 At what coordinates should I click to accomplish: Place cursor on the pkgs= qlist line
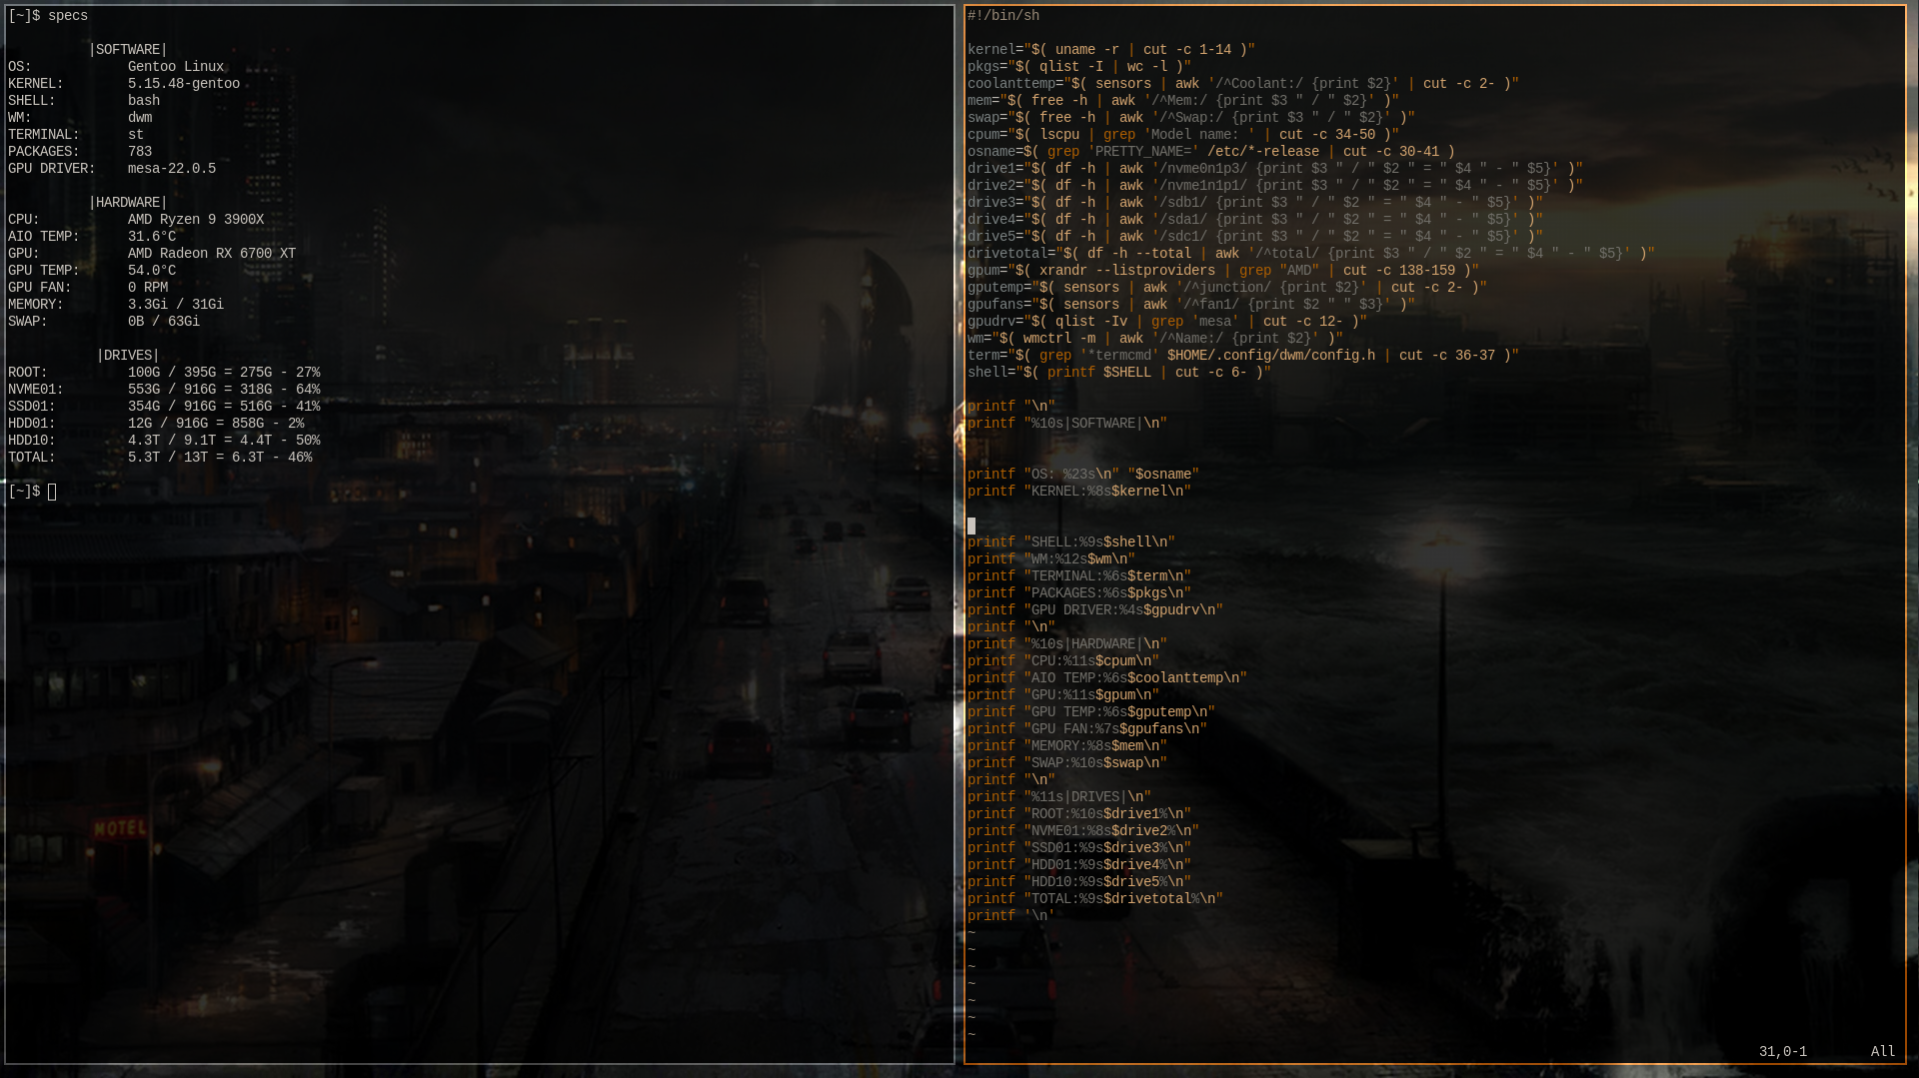pyautogui.click(x=1079, y=67)
